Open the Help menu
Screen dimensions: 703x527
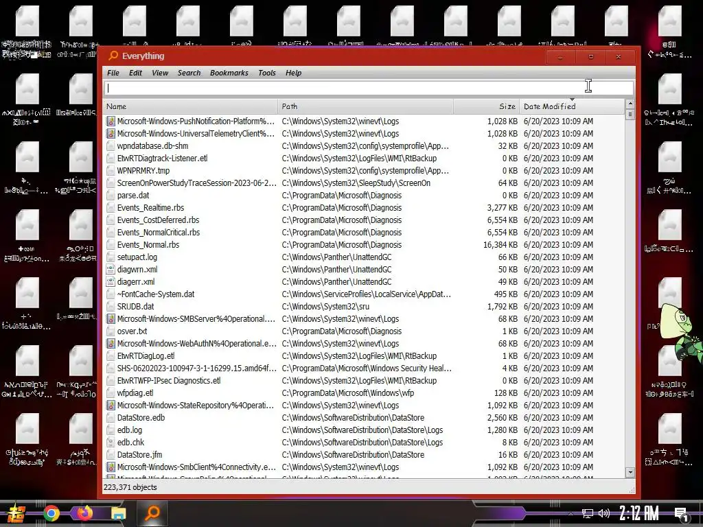[293, 73]
